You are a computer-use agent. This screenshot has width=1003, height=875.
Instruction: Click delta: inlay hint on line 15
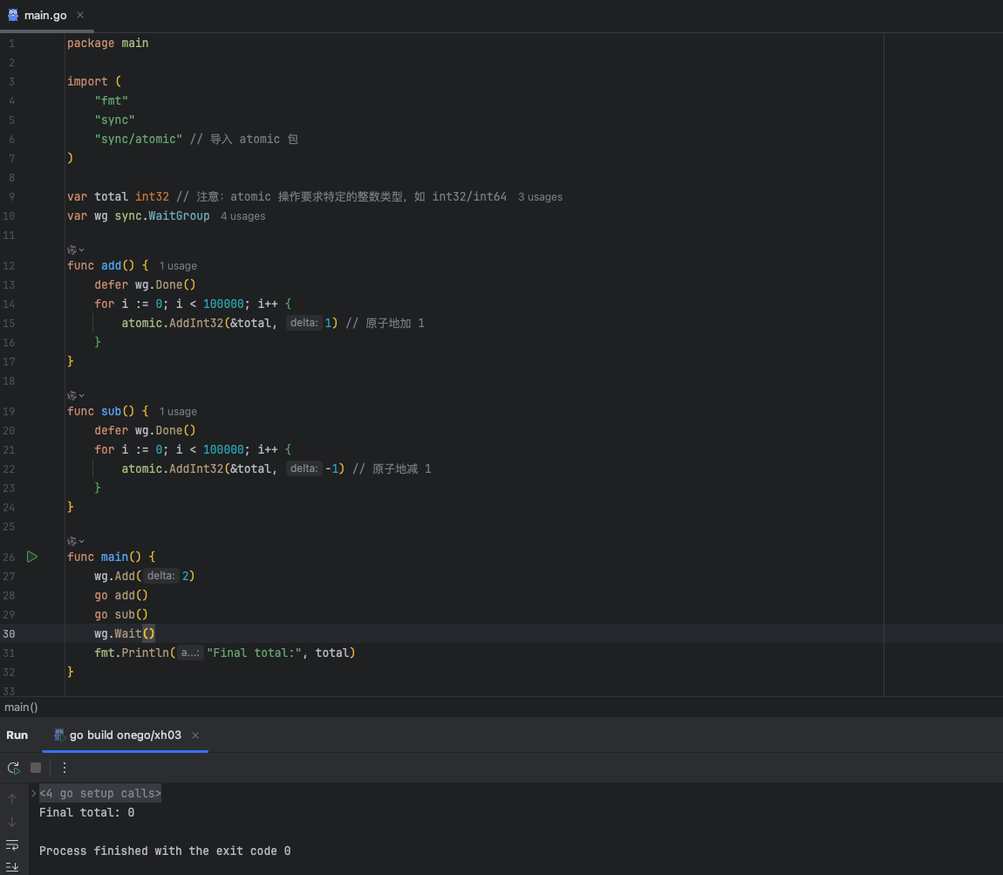304,323
